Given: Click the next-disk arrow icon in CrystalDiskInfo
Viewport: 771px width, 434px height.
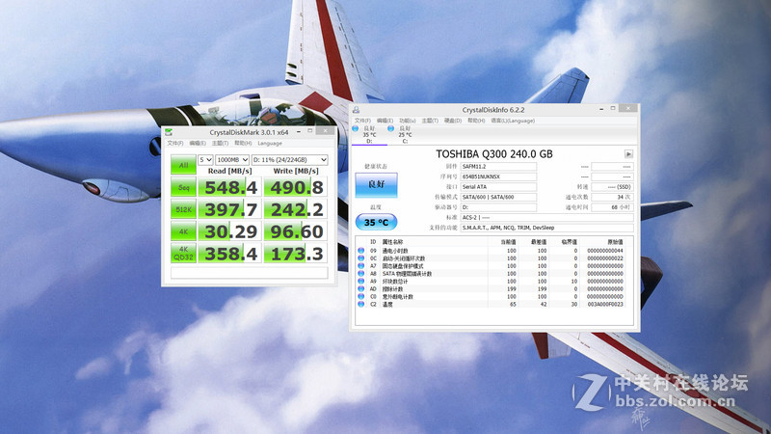Looking at the screenshot, I should pyautogui.click(x=628, y=154).
